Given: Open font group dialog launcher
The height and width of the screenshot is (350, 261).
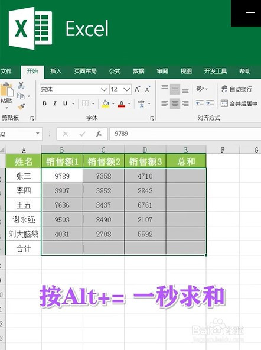Looking at the screenshot, I should [152, 118].
